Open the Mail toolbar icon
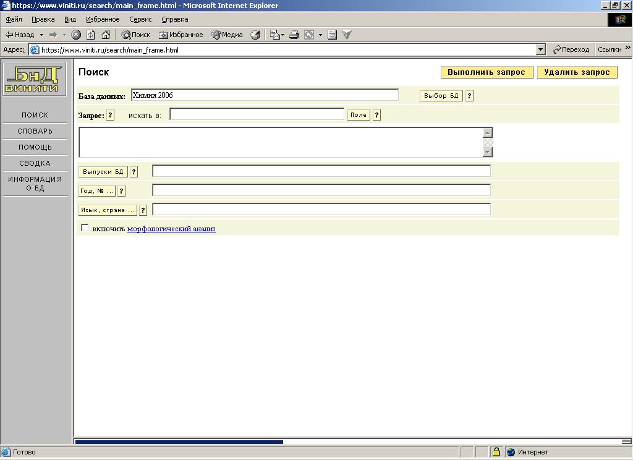This screenshot has width=633, height=460. click(x=275, y=35)
